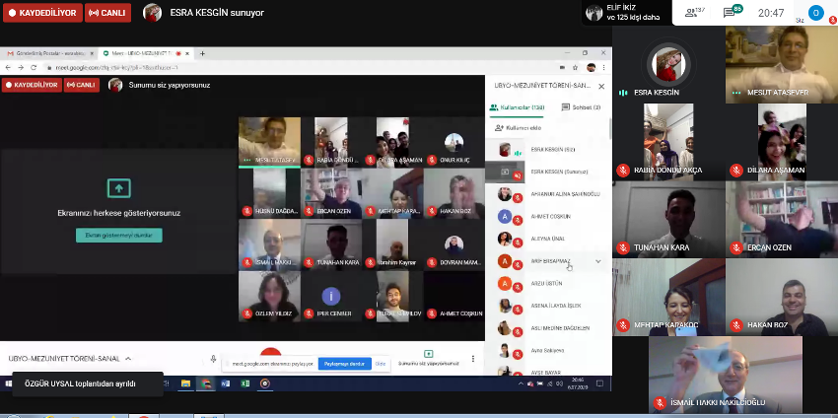This screenshot has width=838, height=418.
Task: Switch to the Sohbet chat tab
Action: click(579, 106)
